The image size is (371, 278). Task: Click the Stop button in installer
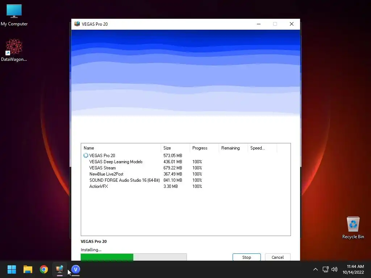point(246,257)
